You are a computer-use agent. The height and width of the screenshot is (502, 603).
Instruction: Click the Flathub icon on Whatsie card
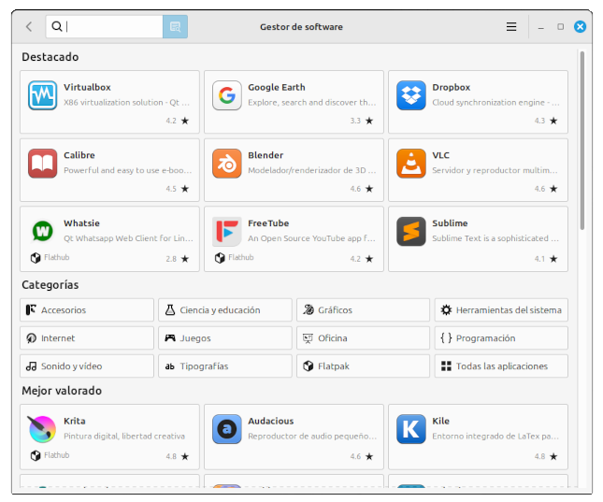[x=36, y=258]
